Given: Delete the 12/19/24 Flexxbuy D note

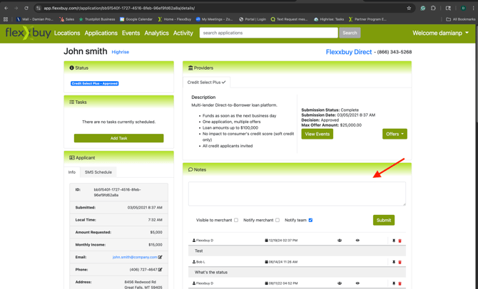Looking at the screenshot, I should (x=400, y=241).
